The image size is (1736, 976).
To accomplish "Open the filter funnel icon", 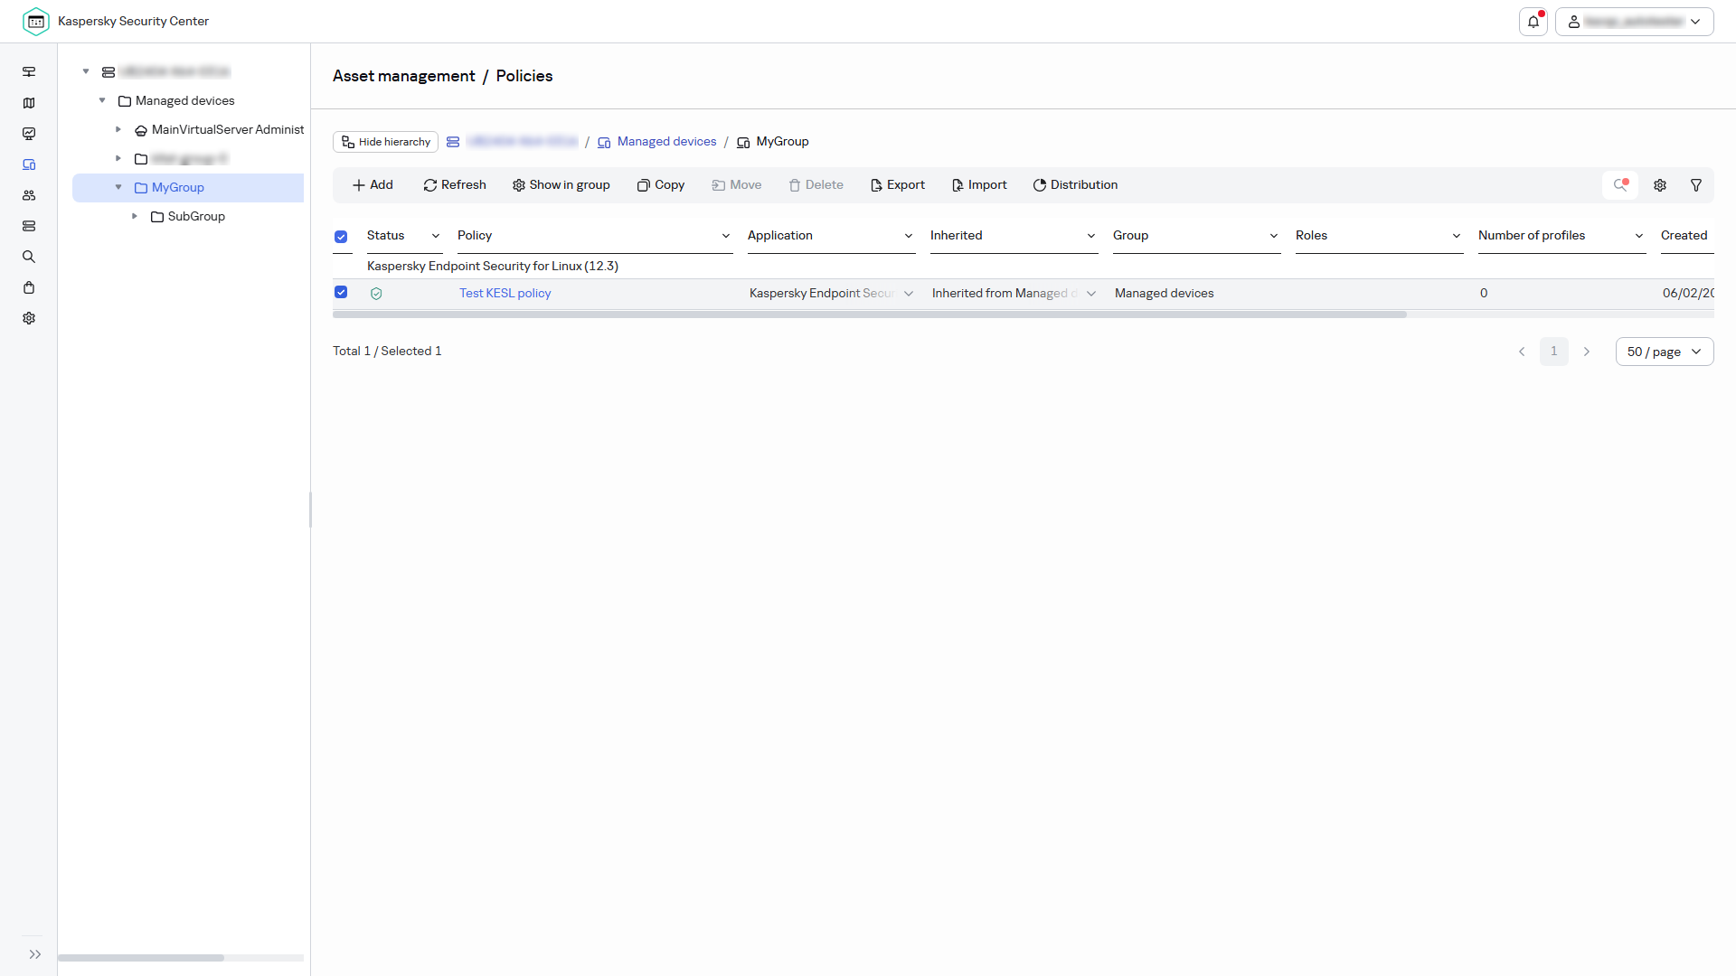I will click(x=1696, y=185).
